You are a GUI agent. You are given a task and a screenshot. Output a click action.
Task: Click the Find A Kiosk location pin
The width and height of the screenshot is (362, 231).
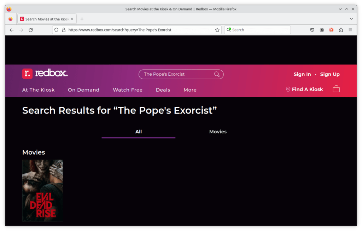pyautogui.click(x=288, y=89)
